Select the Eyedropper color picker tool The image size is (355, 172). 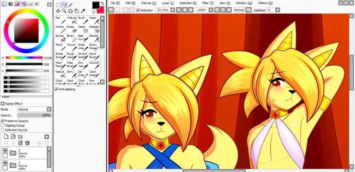[x=83, y=11]
